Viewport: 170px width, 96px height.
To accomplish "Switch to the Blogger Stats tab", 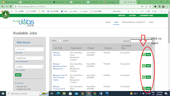I will [x=10, y=2].
